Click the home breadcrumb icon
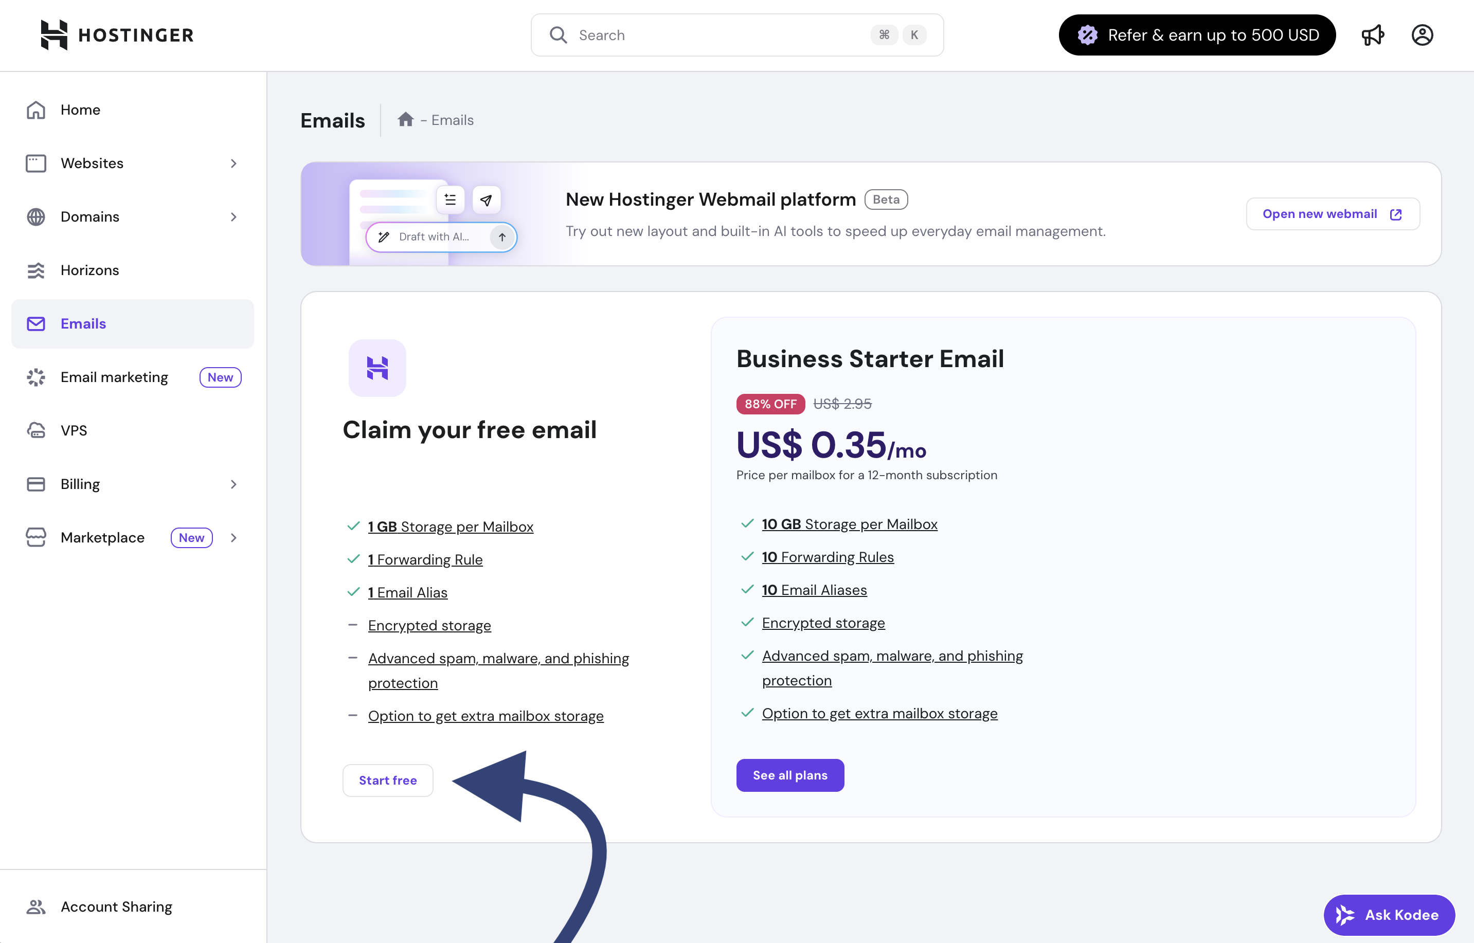This screenshot has width=1474, height=943. tap(405, 119)
